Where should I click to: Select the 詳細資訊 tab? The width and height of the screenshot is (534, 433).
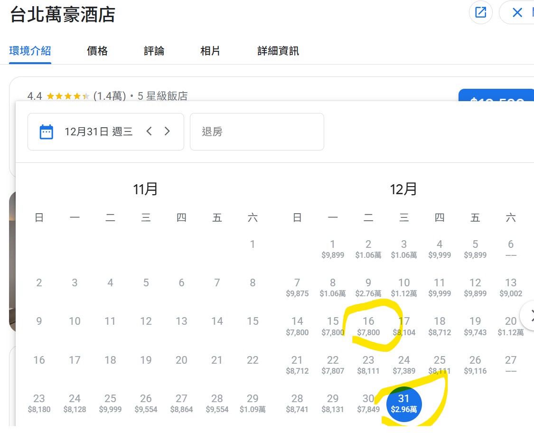tap(278, 51)
